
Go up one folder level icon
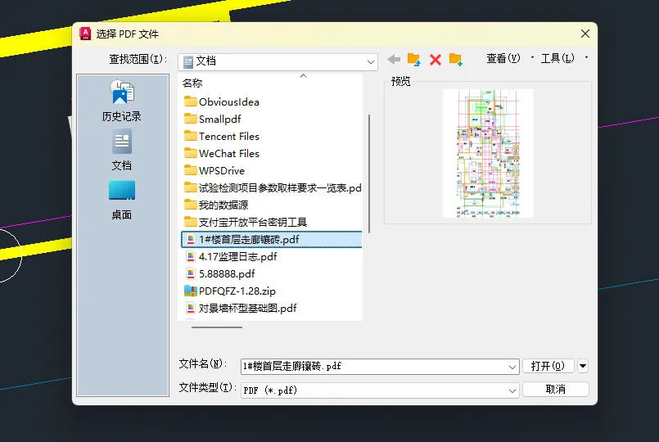tap(414, 60)
